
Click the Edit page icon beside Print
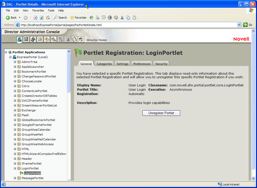103,18
